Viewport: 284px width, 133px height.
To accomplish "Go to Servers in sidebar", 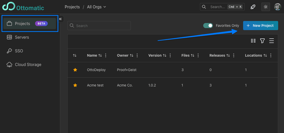I will pos(22,37).
